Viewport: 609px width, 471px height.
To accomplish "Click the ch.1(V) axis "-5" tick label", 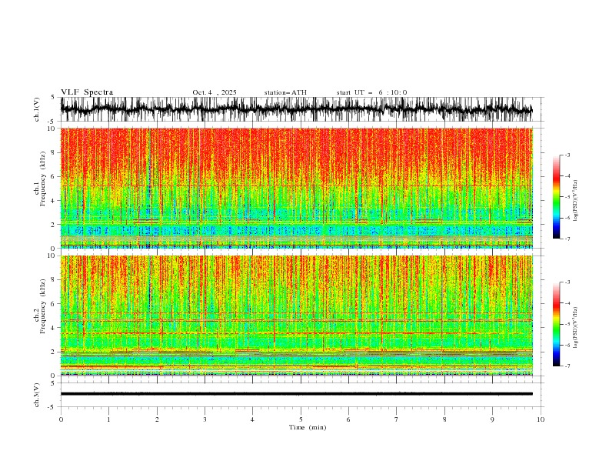I will (51, 122).
